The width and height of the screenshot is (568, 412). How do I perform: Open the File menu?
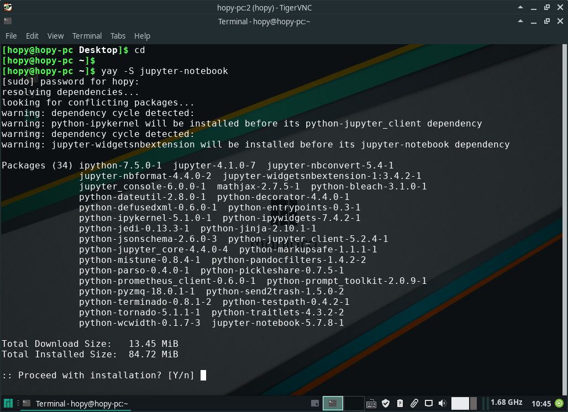tap(11, 36)
